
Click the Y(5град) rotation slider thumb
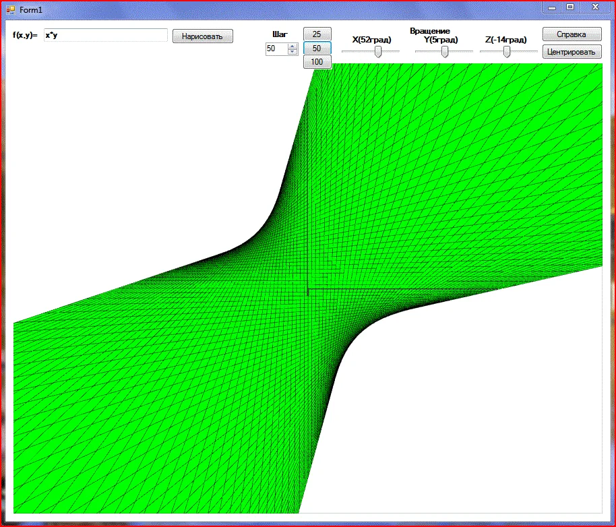click(x=445, y=52)
